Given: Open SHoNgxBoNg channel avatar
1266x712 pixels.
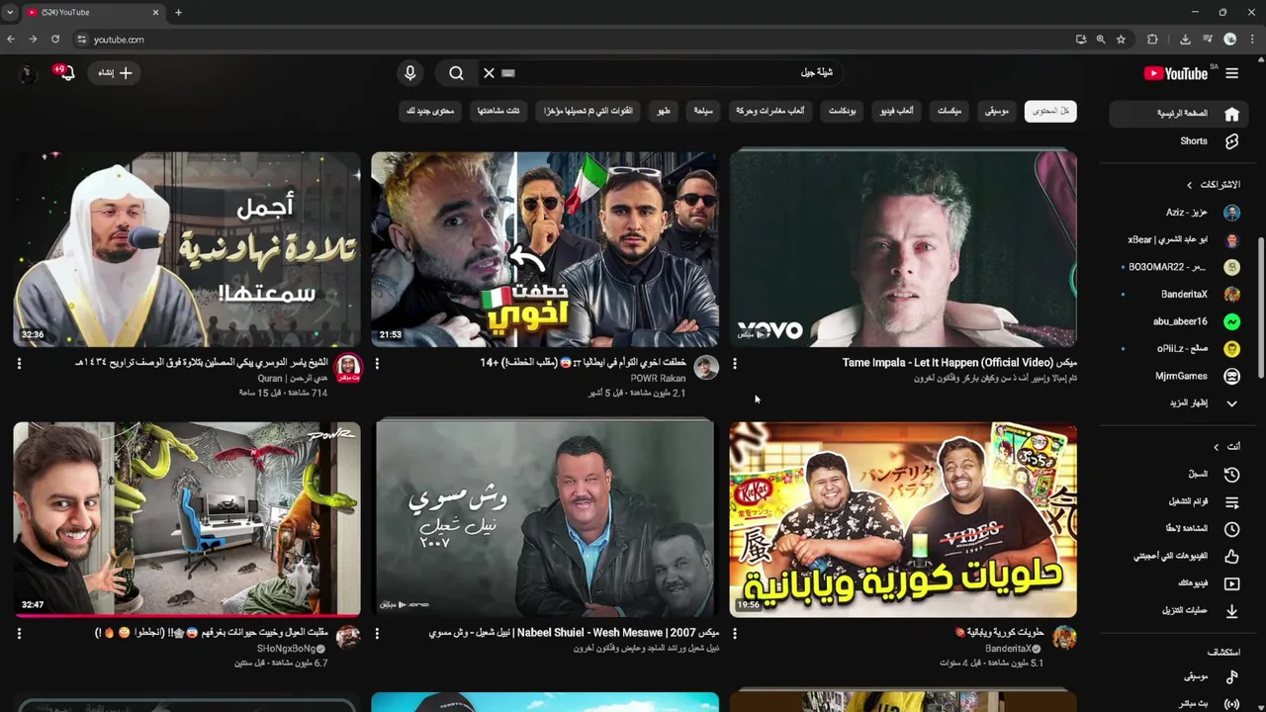Looking at the screenshot, I should (348, 638).
